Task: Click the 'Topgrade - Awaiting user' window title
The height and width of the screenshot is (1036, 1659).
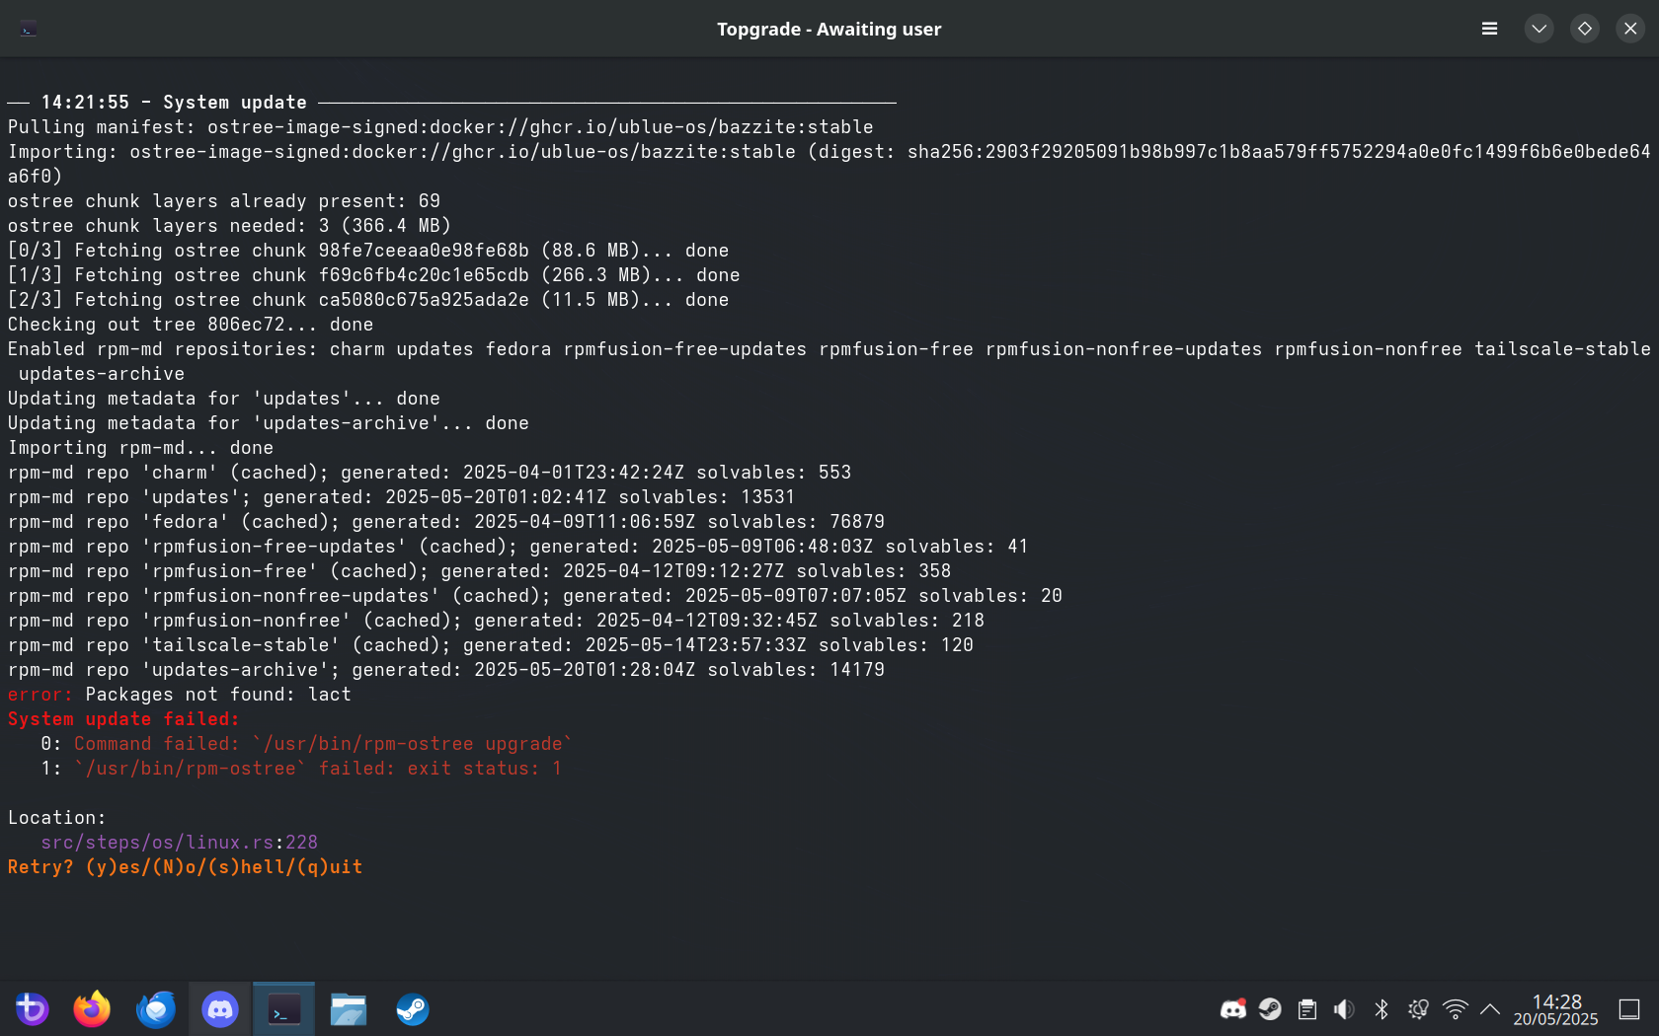Action: (829, 29)
